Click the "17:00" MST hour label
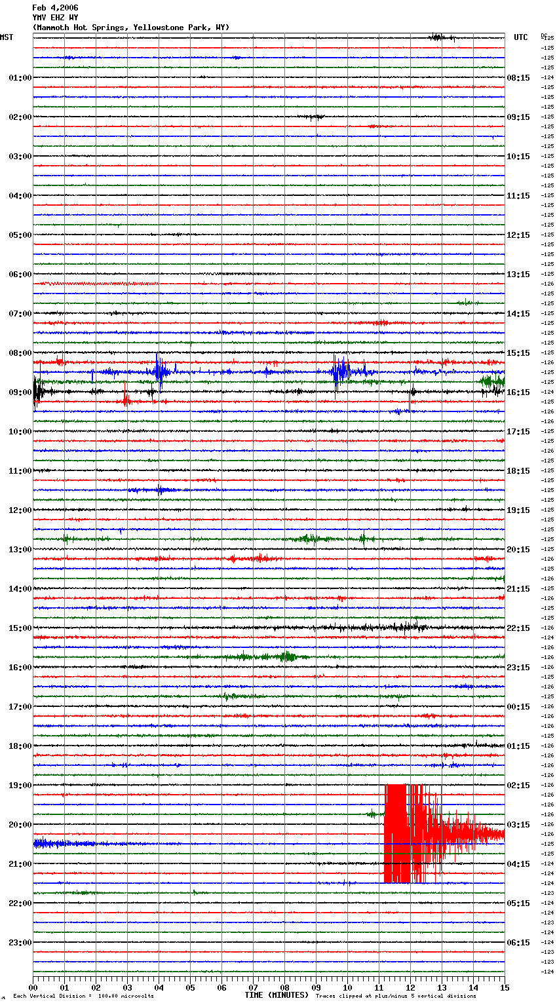 [20, 707]
